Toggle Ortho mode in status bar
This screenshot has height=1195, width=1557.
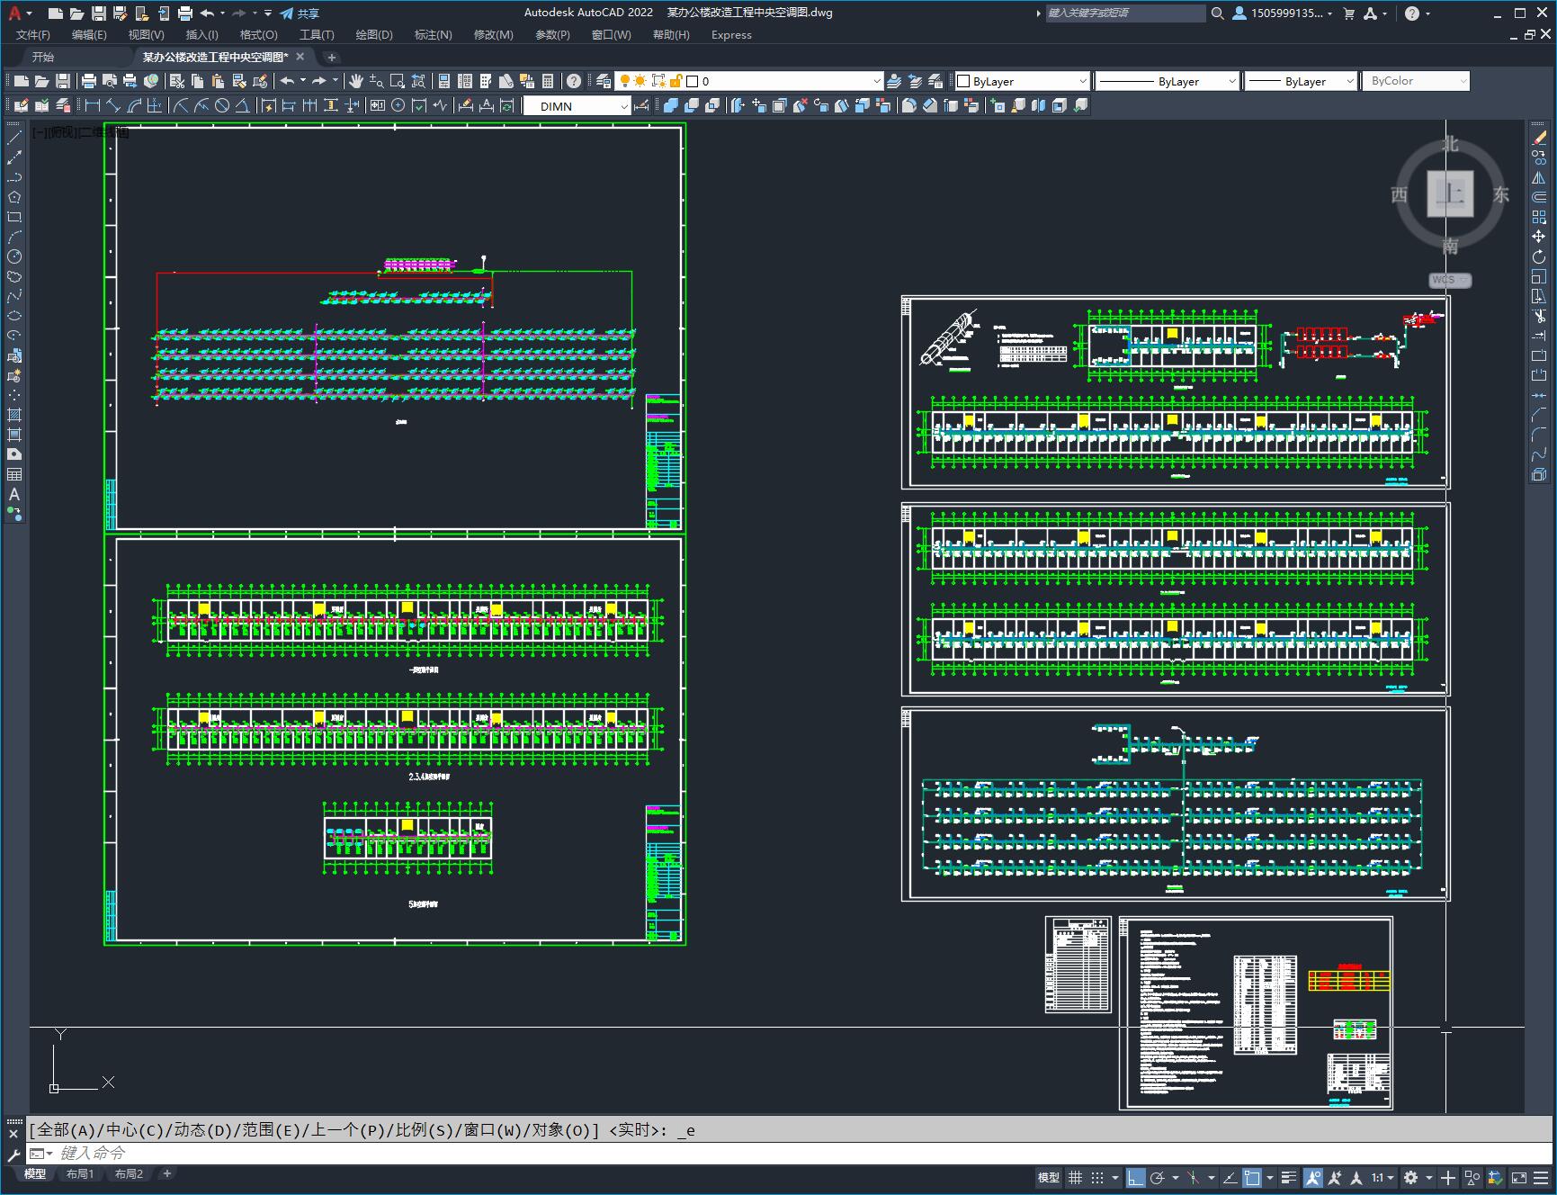1135,1177
